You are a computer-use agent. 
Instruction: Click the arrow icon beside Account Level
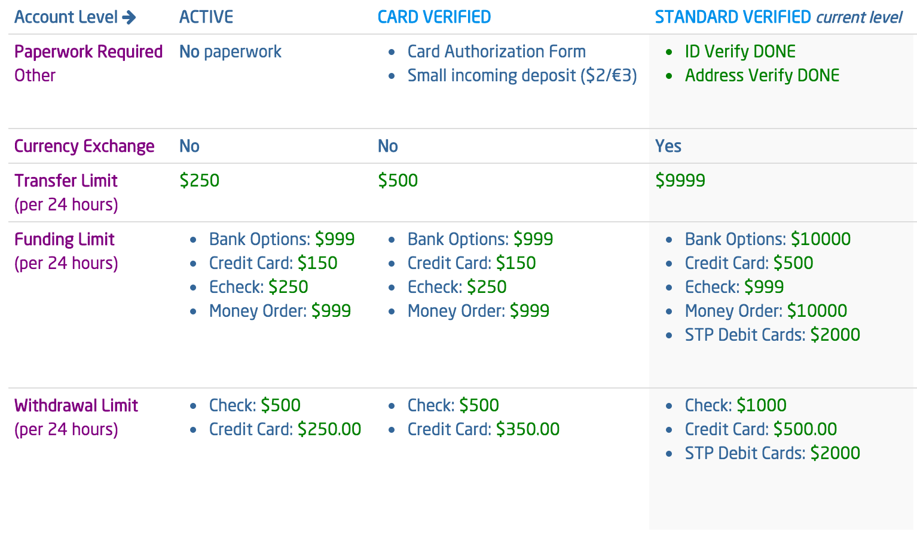point(129,17)
